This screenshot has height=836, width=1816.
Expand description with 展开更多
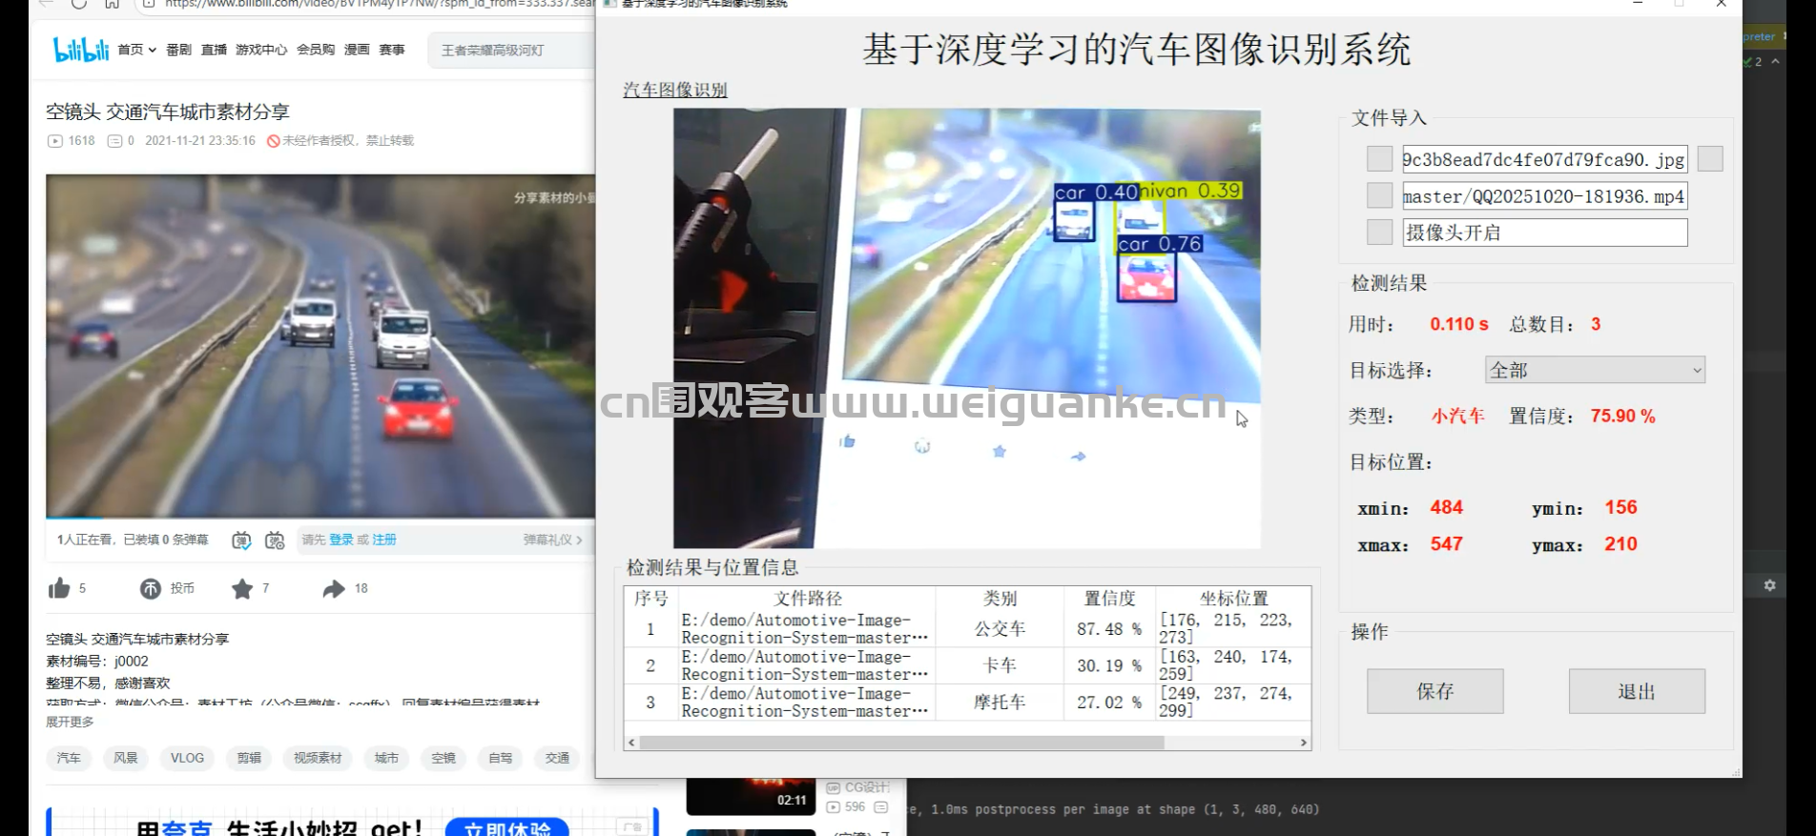tap(70, 722)
